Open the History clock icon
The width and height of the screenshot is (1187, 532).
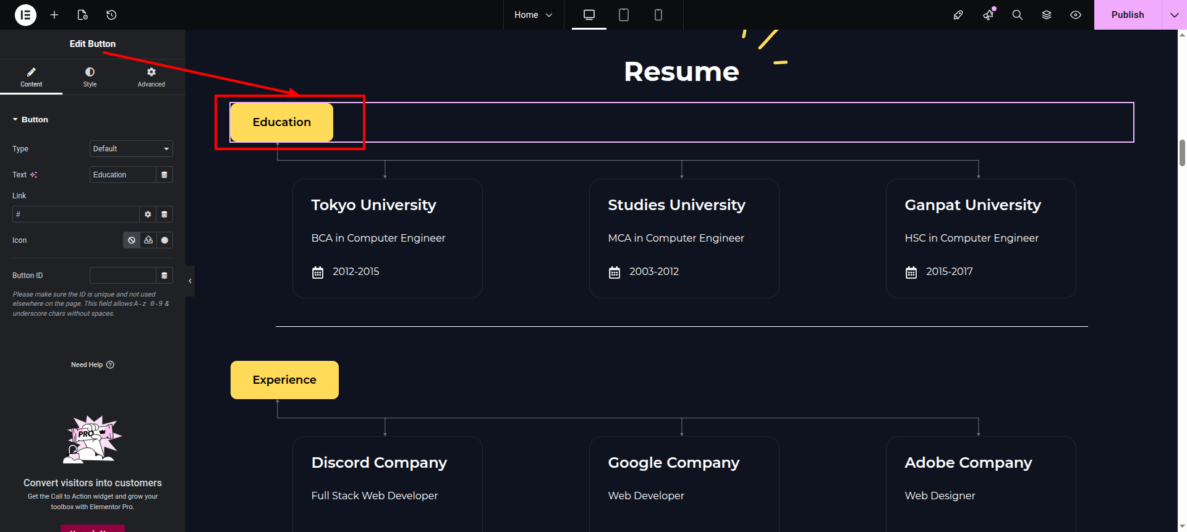tap(111, 15)
